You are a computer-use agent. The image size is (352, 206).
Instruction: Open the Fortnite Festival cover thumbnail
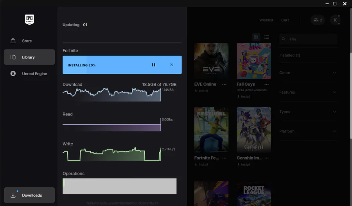click(x=211, y=130)
